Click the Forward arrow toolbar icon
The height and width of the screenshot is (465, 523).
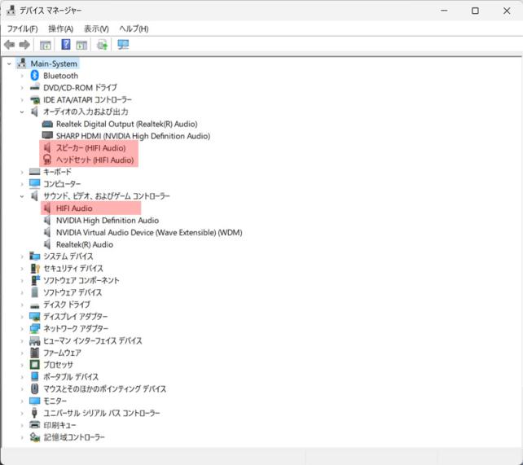[x=24, y=45]
